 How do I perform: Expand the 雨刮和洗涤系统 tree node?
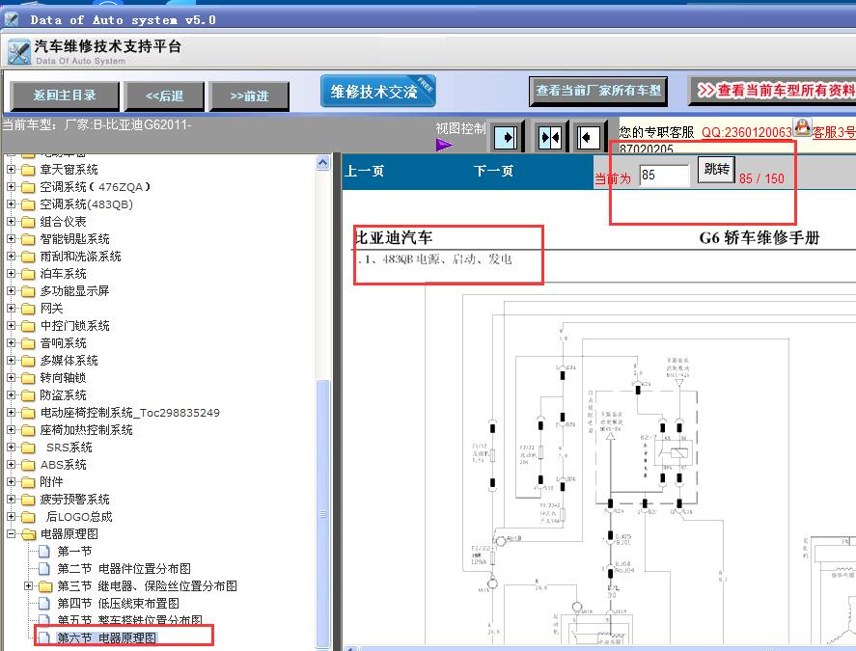pyautogui.click(x=11, y=257)
